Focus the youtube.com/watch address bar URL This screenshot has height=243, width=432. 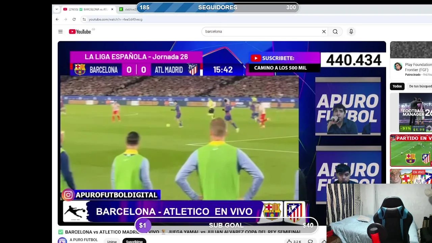click(x=115, y=20)
